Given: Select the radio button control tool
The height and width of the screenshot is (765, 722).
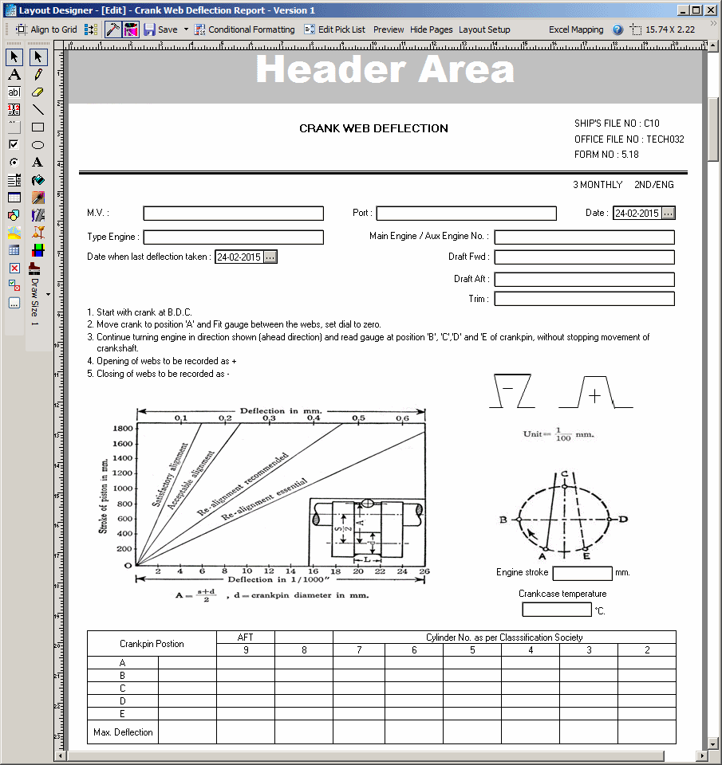Looking at the screenshot, I should [14, 163].
